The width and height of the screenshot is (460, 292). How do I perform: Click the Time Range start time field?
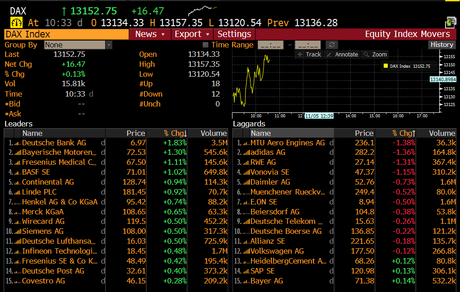point(270,45)
